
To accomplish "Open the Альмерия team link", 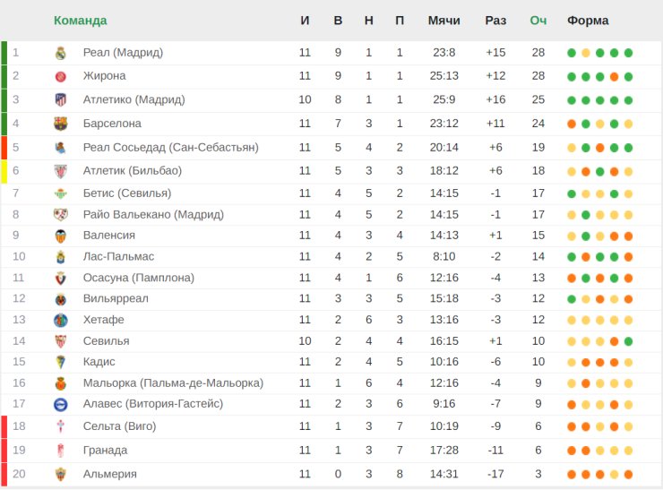I will [x=110, y=474].
